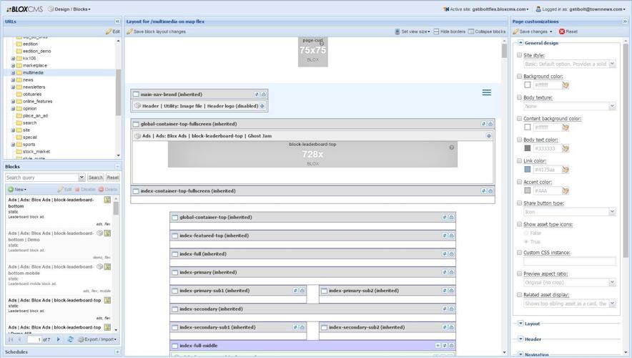Open the color picker for Body text color
This screenshot has width=632, height=358.
pos(566,148)
